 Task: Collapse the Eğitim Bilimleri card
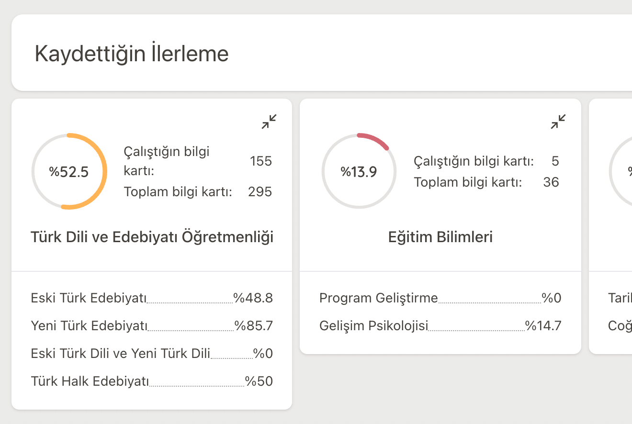tap(558, 122)
